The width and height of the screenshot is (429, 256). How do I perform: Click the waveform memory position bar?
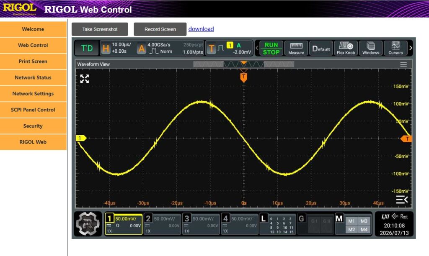(243, 64)
